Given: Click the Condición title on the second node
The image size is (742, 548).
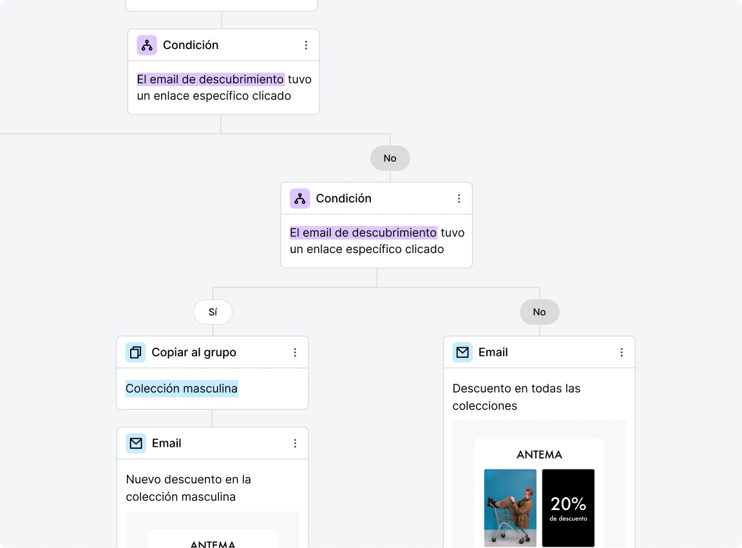Looking at the screenshot, I should click(343, 198).
